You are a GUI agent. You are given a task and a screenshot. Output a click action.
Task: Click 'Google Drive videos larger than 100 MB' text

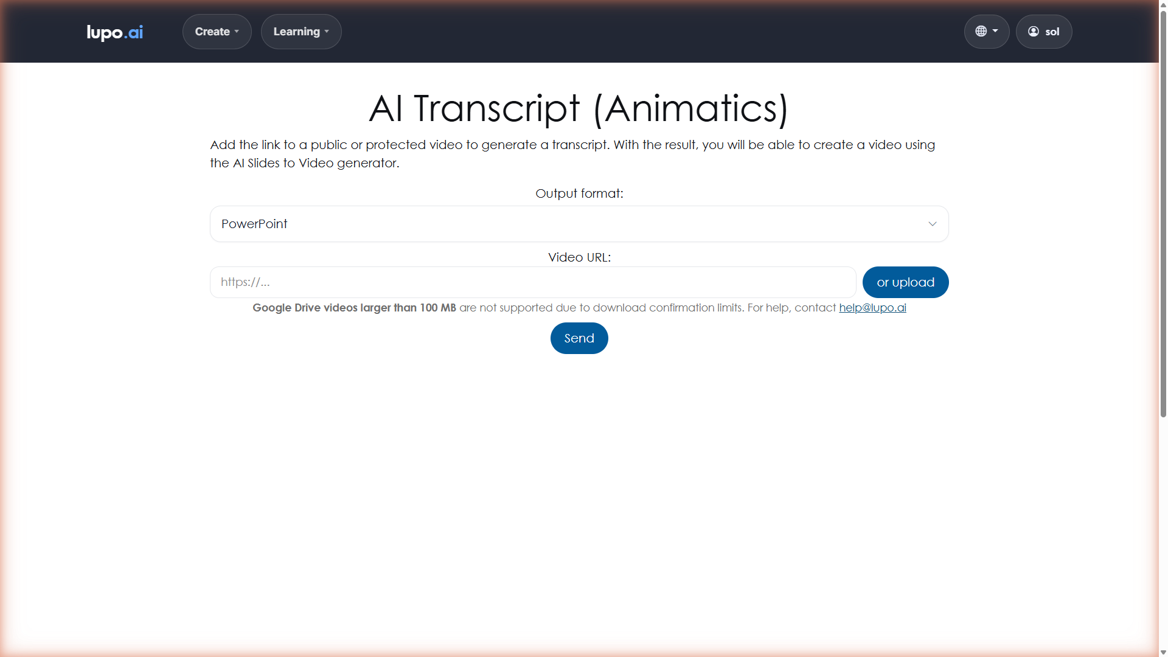[354, 308]
